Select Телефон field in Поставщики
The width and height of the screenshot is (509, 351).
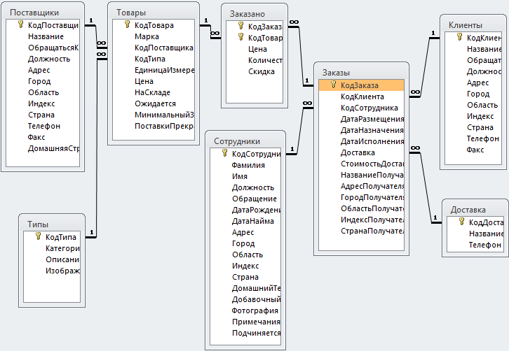(43, 126)
